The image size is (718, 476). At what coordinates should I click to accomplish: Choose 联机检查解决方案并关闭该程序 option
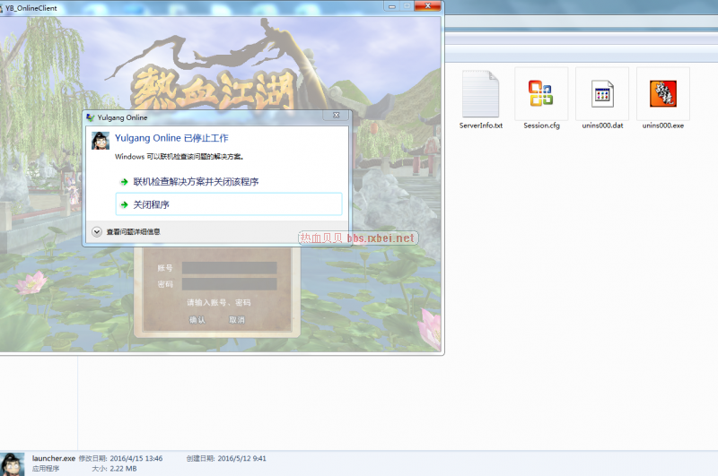tap(196, 181)
